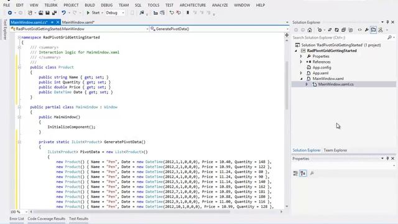The height and width of the screenshot is (224, 398).
Task: Open the editor tab list dropdown arrow
Action: pos(287,22)
